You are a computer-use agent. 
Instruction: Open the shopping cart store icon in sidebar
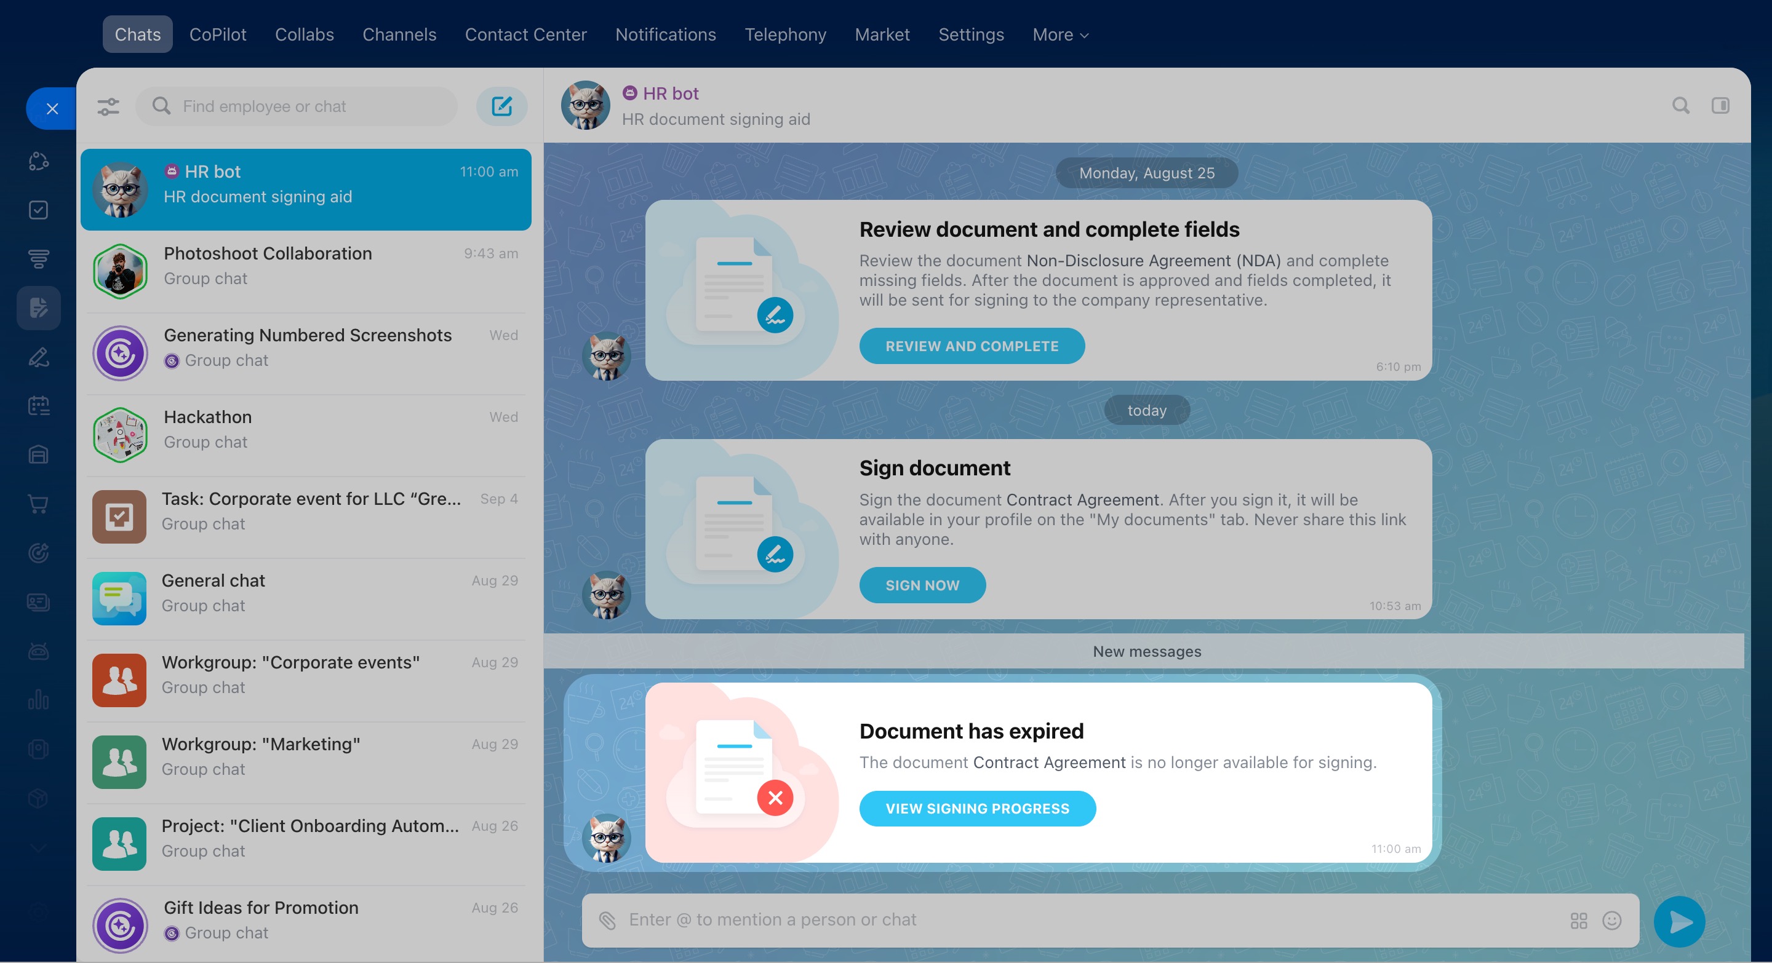coord(39,504)
